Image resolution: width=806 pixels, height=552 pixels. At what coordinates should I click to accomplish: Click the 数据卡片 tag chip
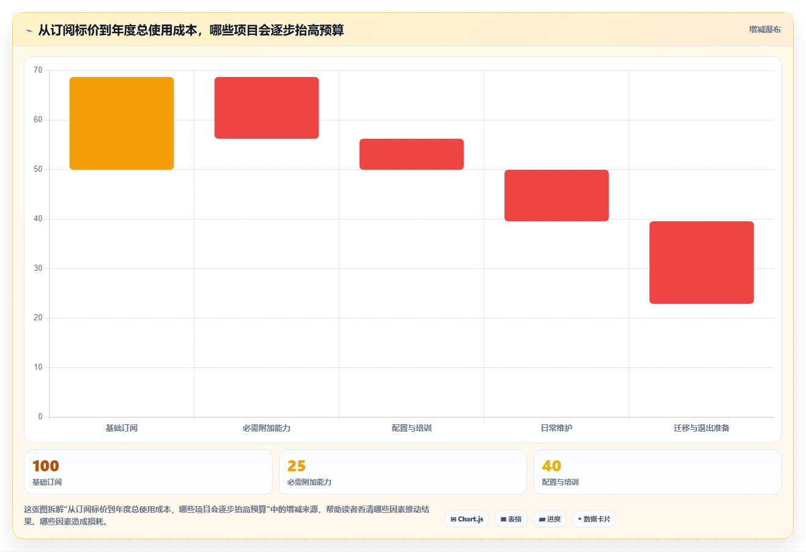(594, 519)
